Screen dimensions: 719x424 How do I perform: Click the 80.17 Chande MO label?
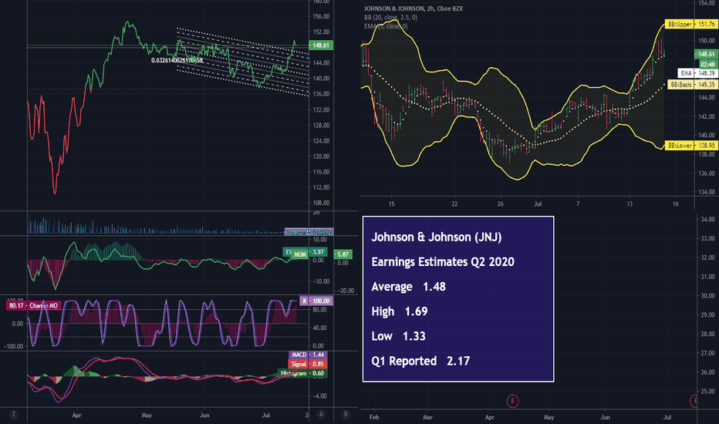[33, 305]
